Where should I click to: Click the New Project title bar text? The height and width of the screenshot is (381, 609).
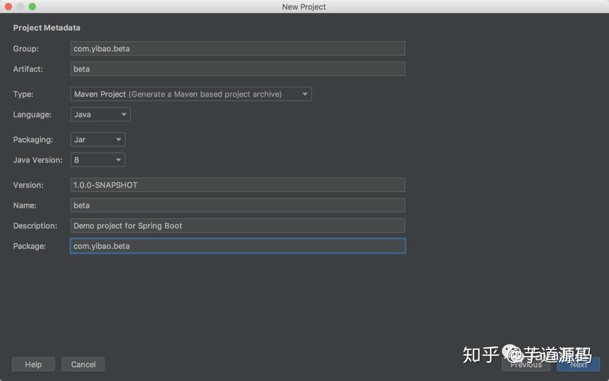click(304, 7)
